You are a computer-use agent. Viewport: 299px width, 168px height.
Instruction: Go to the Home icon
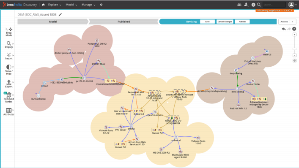(43, 5)
